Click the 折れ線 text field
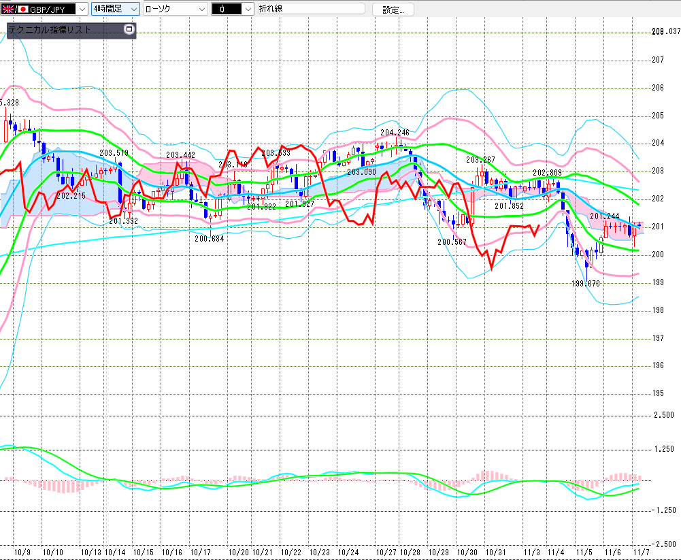 click(312, 10)
